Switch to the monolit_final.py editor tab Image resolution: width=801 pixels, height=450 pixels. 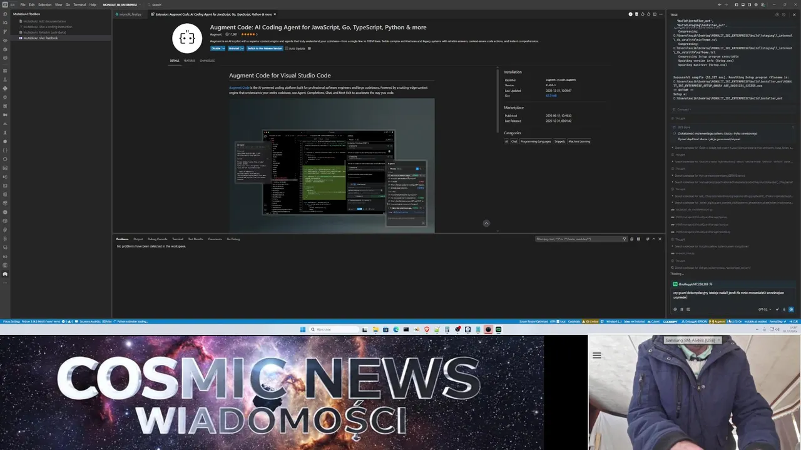pyautogui.click(x=130, y=14)
